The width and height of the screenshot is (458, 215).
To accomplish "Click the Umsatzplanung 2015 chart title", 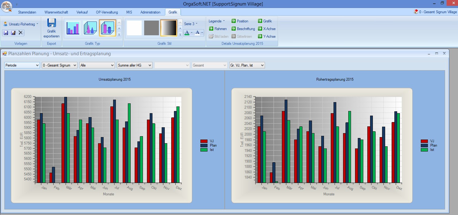I will click(115, 79).
